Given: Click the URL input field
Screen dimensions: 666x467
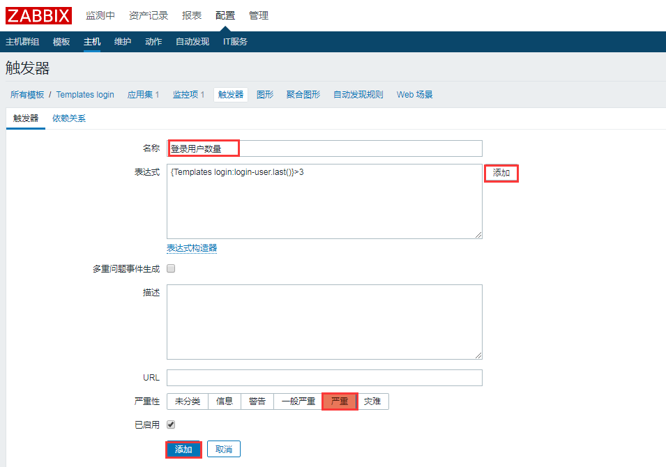Looking at the screenshot, I should click(x=324, y=377).
